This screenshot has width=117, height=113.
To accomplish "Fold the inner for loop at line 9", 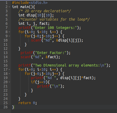I will coord(9,36).
